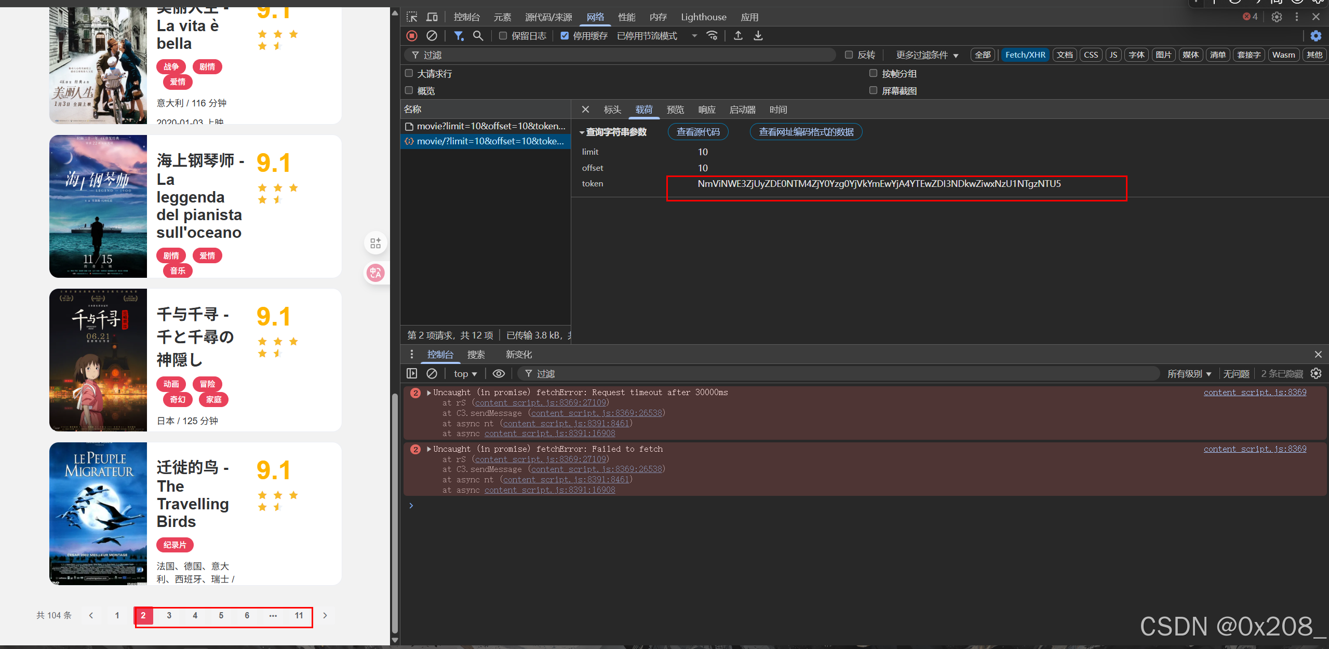This screenshot has width=1329, height=649.
Task: Click the 千与千寻 movie poster
Action: 98,360
